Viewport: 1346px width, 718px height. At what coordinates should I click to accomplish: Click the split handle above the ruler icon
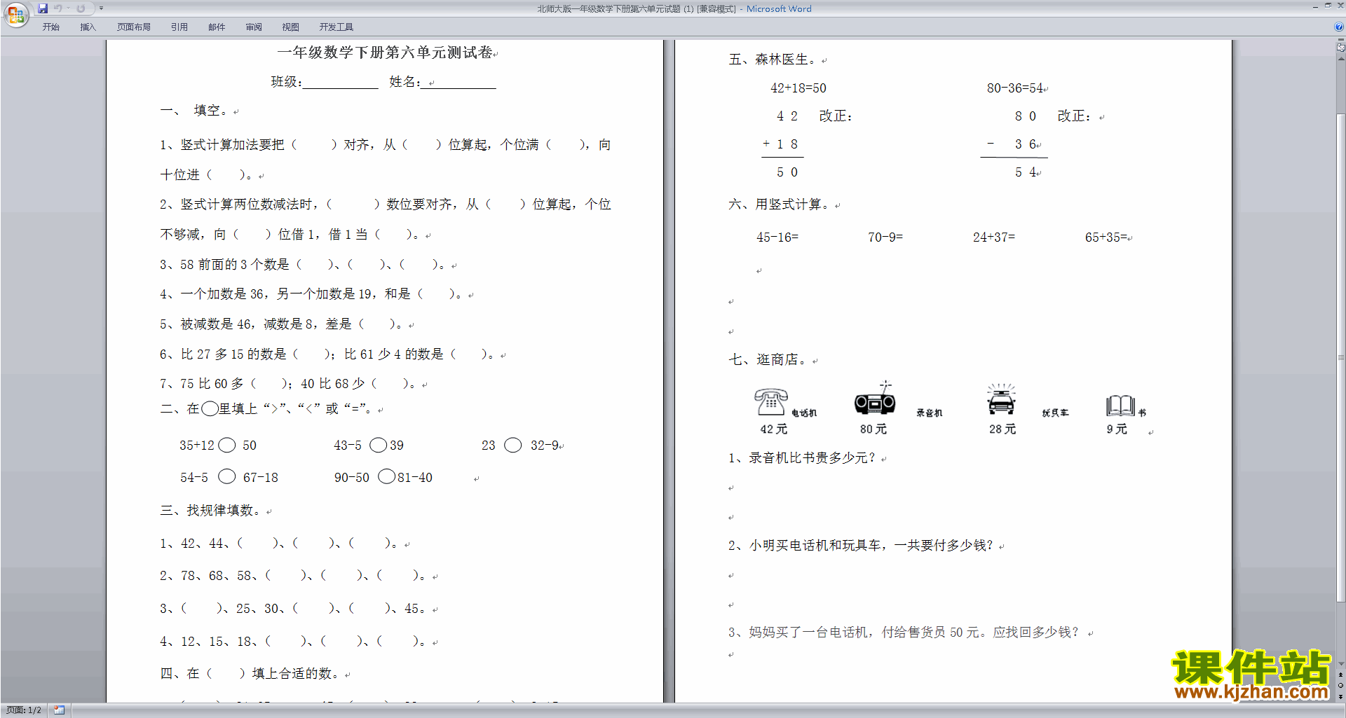(x=1341, y=40)
